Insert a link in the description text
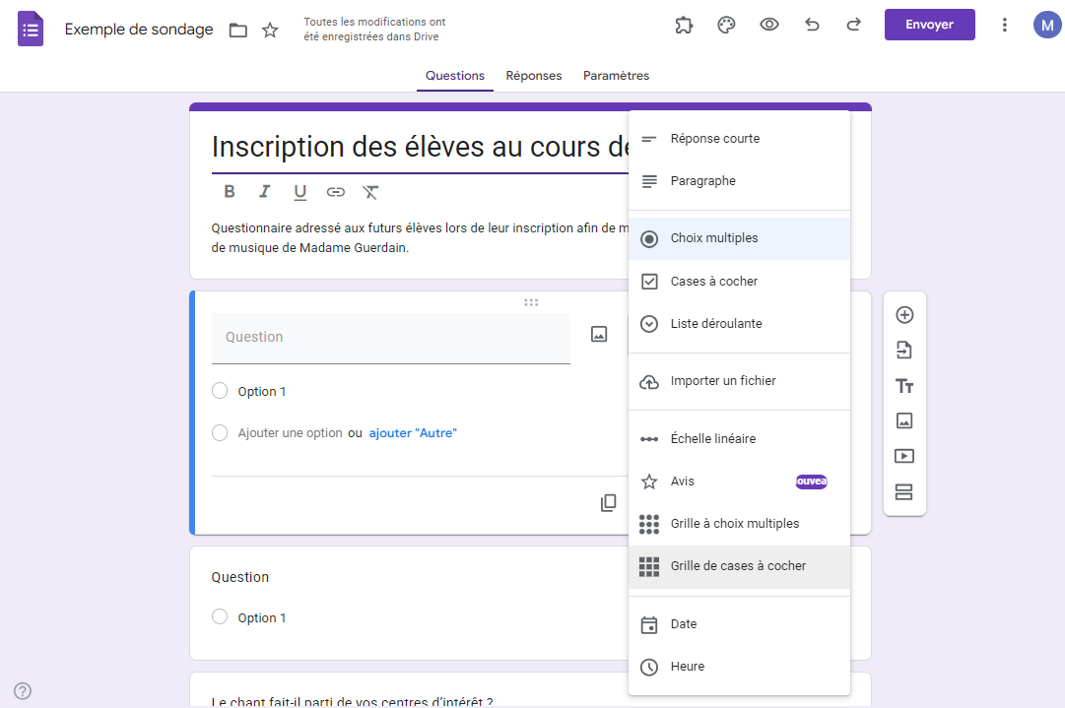The height and width of the screenshot is (708, 1065). (335, 192)
